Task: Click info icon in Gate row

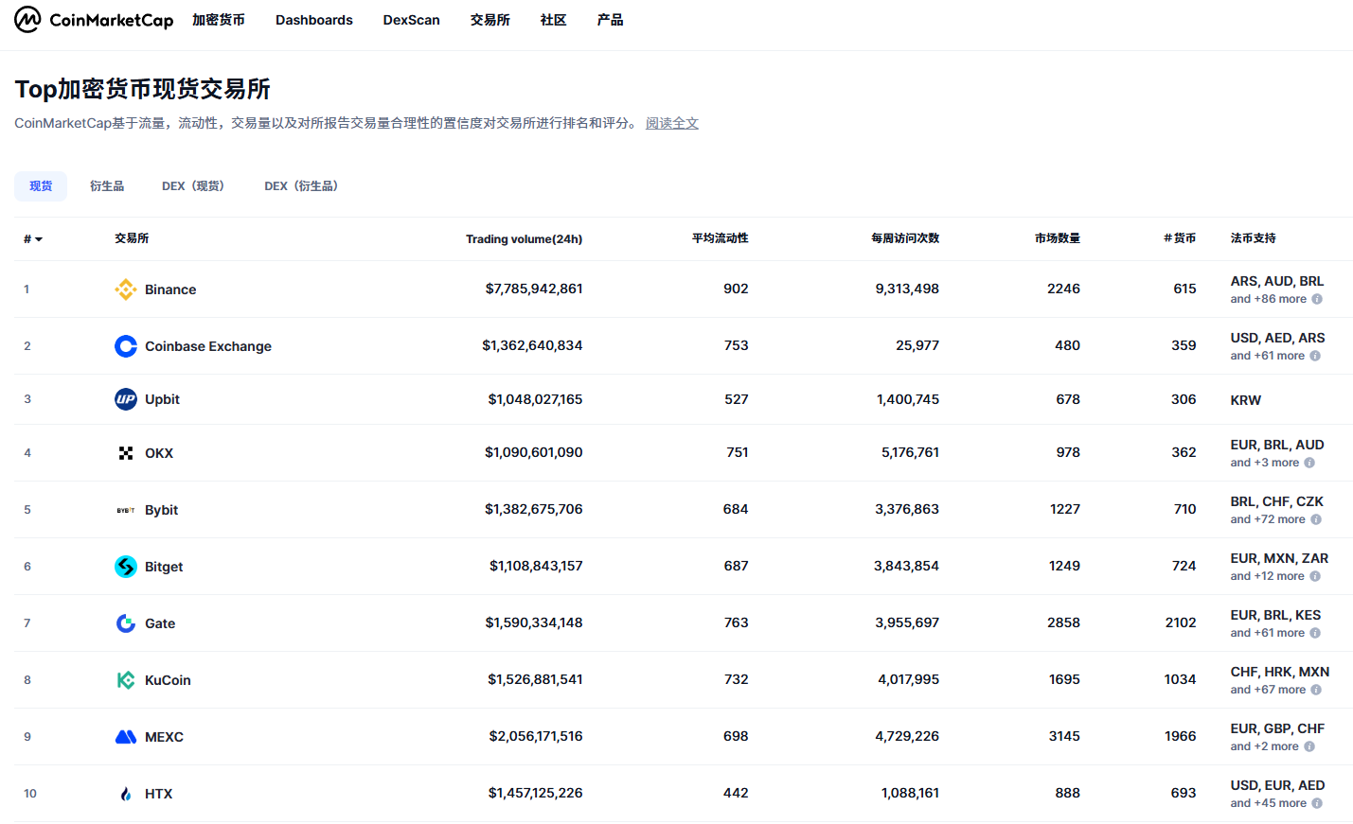Action: point(1315,633)
